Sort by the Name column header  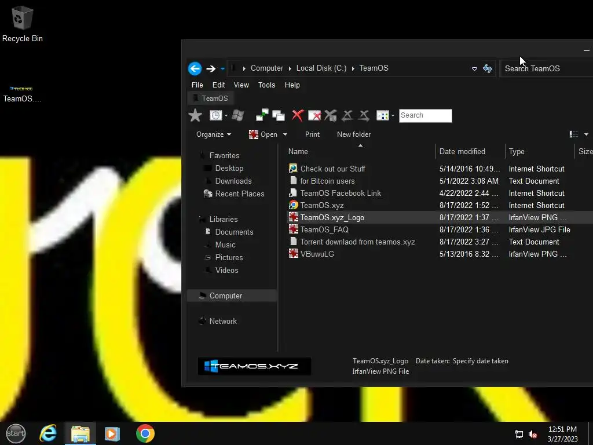point(360,152)
